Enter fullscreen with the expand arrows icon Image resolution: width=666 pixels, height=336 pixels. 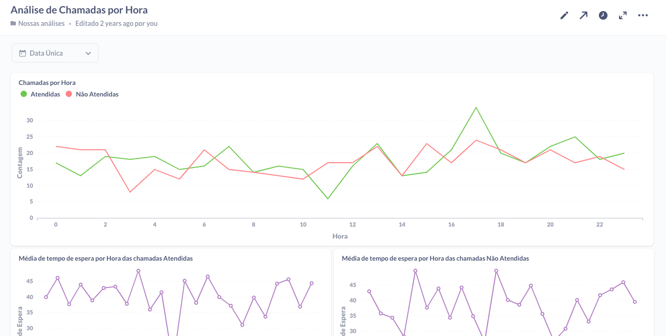[x=623, y=15]
